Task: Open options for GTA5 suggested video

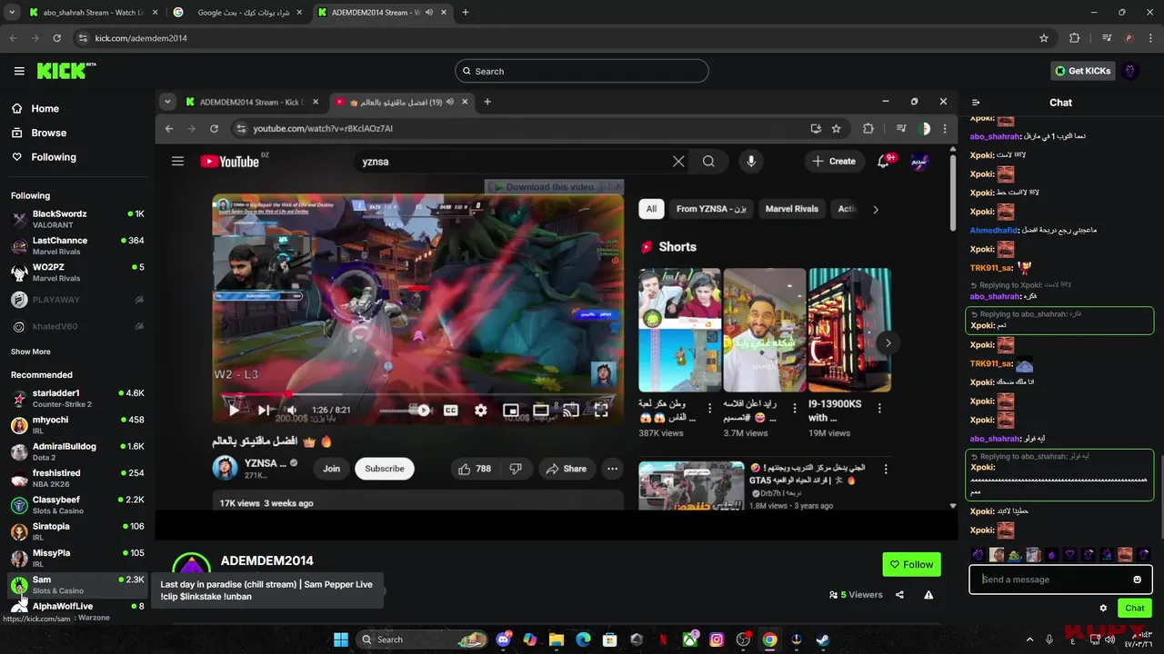Action: (886, 470)
